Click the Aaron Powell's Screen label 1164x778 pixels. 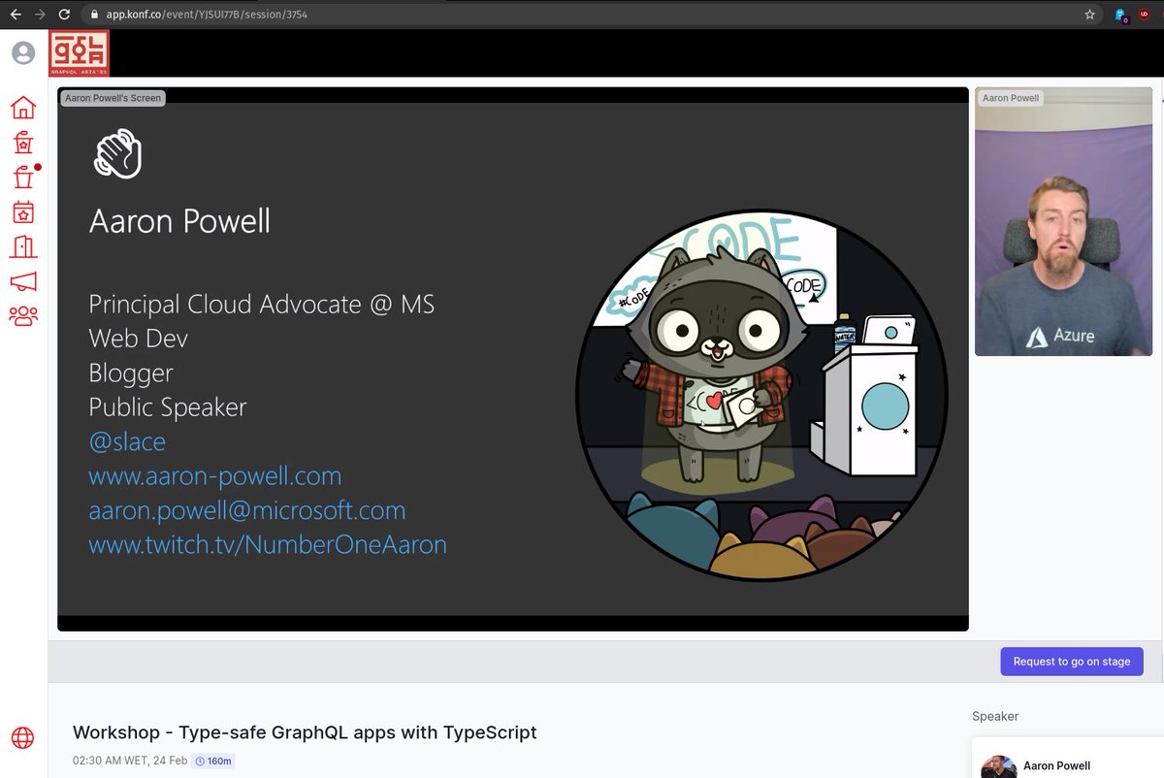click(x=113, y=98)
